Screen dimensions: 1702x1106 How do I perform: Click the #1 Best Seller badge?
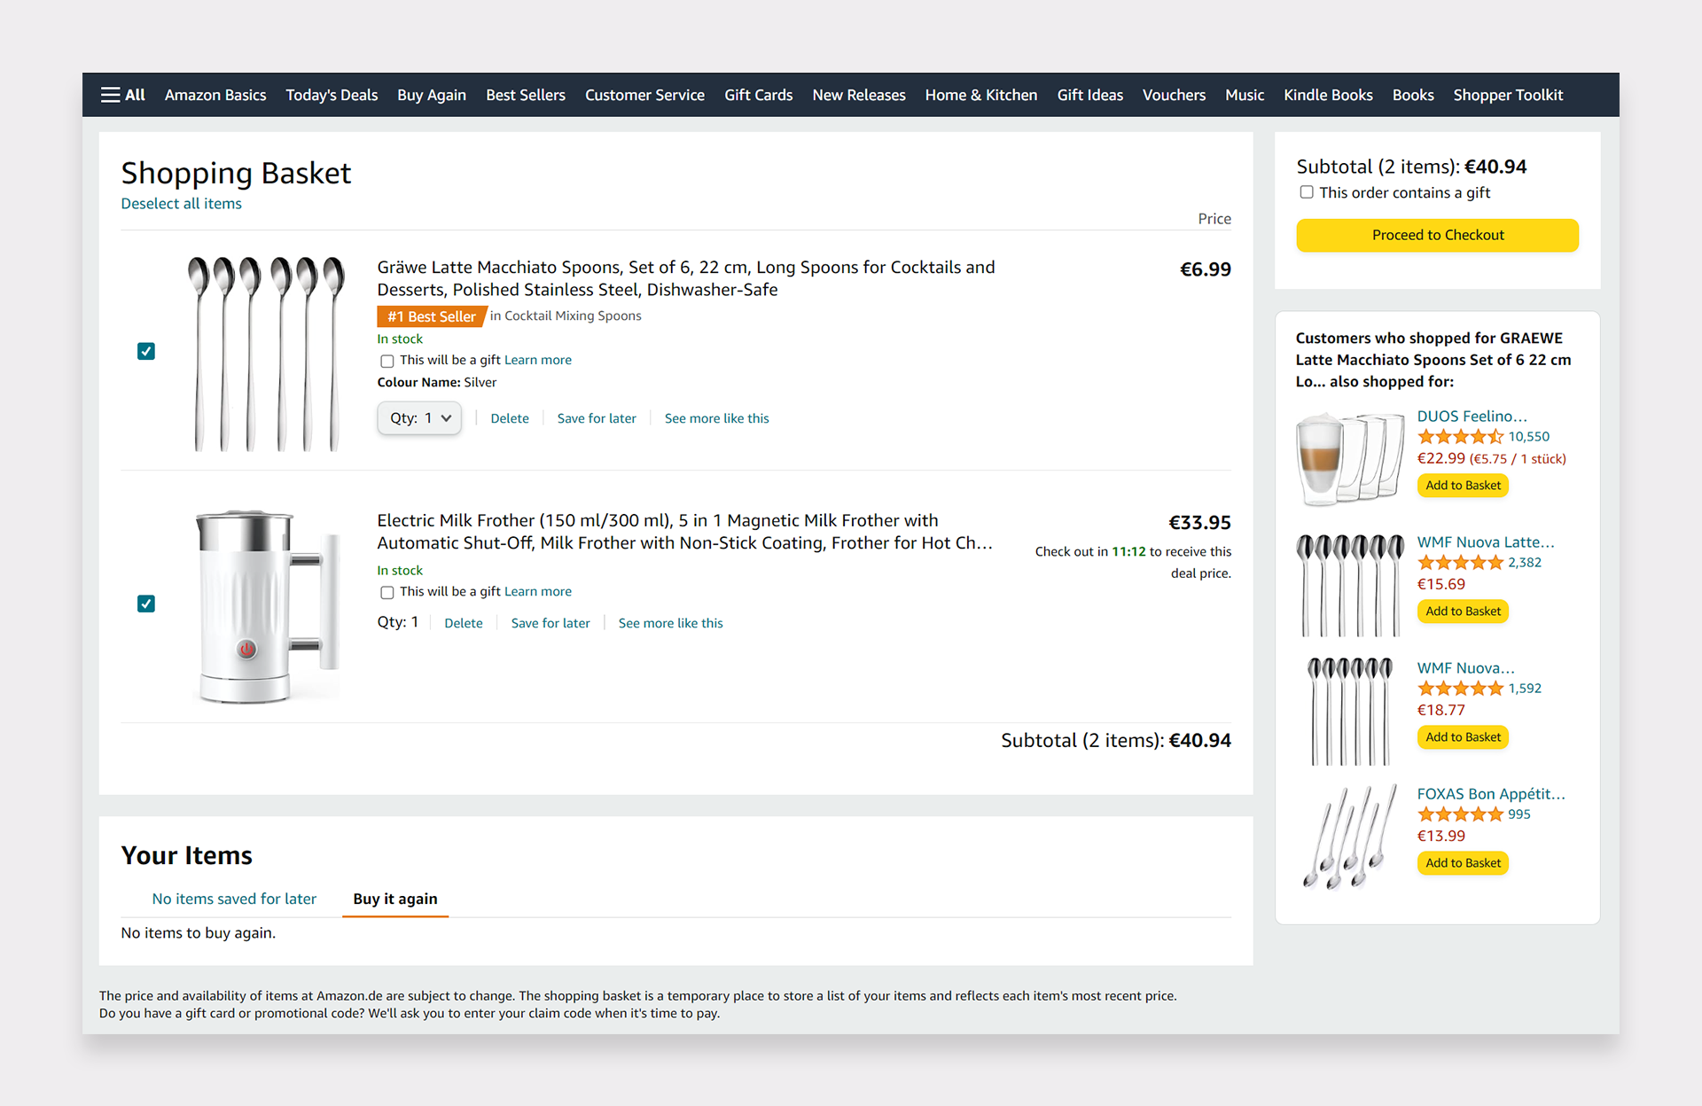(432, 316)
